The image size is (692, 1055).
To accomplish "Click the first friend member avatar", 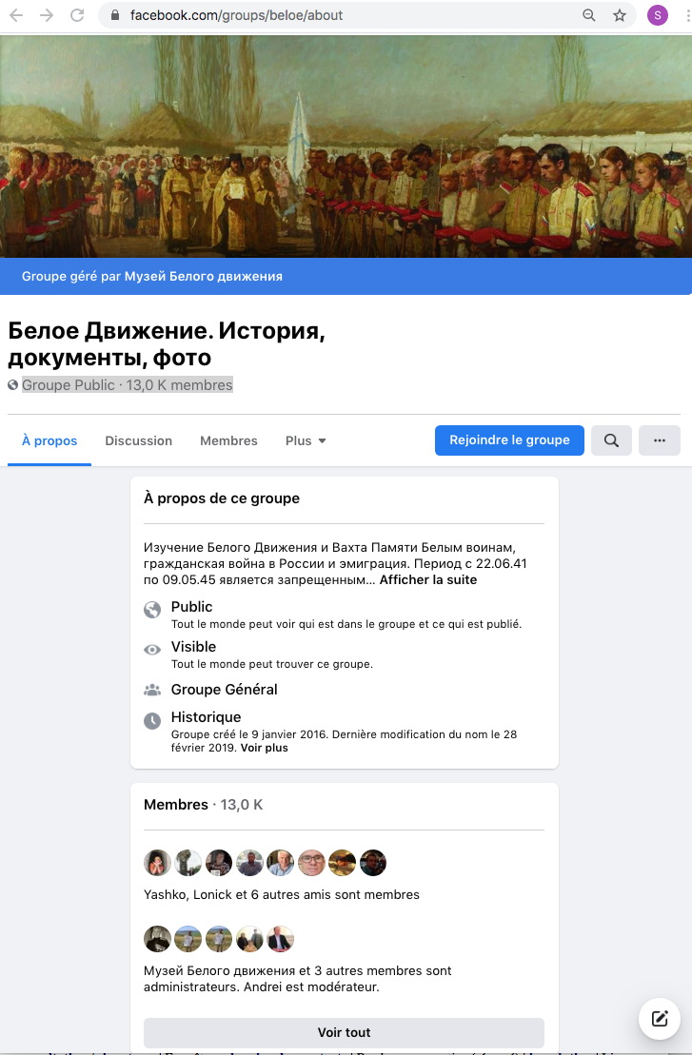I will point(157,863).
